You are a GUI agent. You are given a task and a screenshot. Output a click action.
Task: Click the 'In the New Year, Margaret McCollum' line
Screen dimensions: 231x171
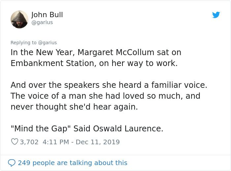tap(96, 52)
